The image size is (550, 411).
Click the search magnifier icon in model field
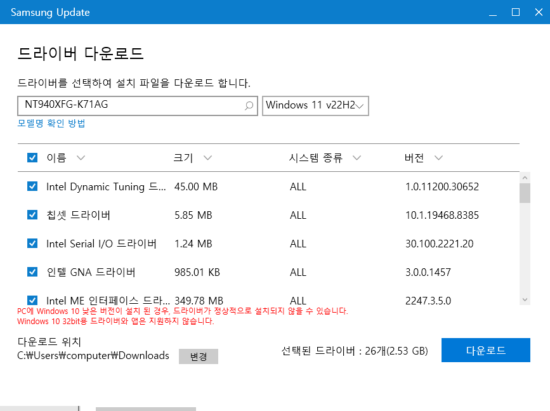[x=249, y=105]
